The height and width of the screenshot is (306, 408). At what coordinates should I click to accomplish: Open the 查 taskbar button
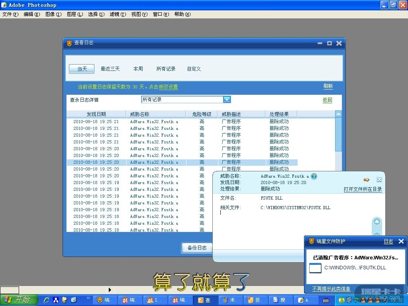206,300
